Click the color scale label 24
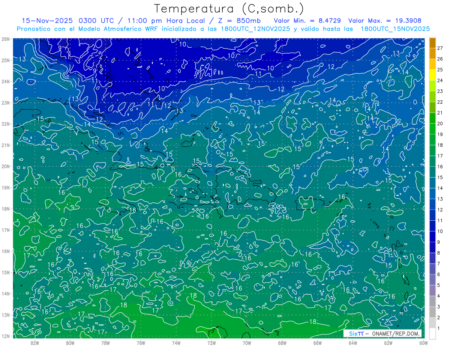This screenshot has height=348, width=450. (440, 80)
